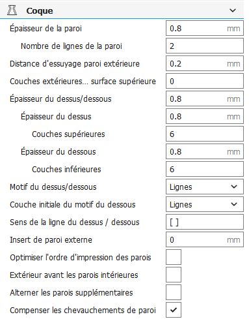Click the Coque section header title
The image size is (249, 319).
point(40,11)
